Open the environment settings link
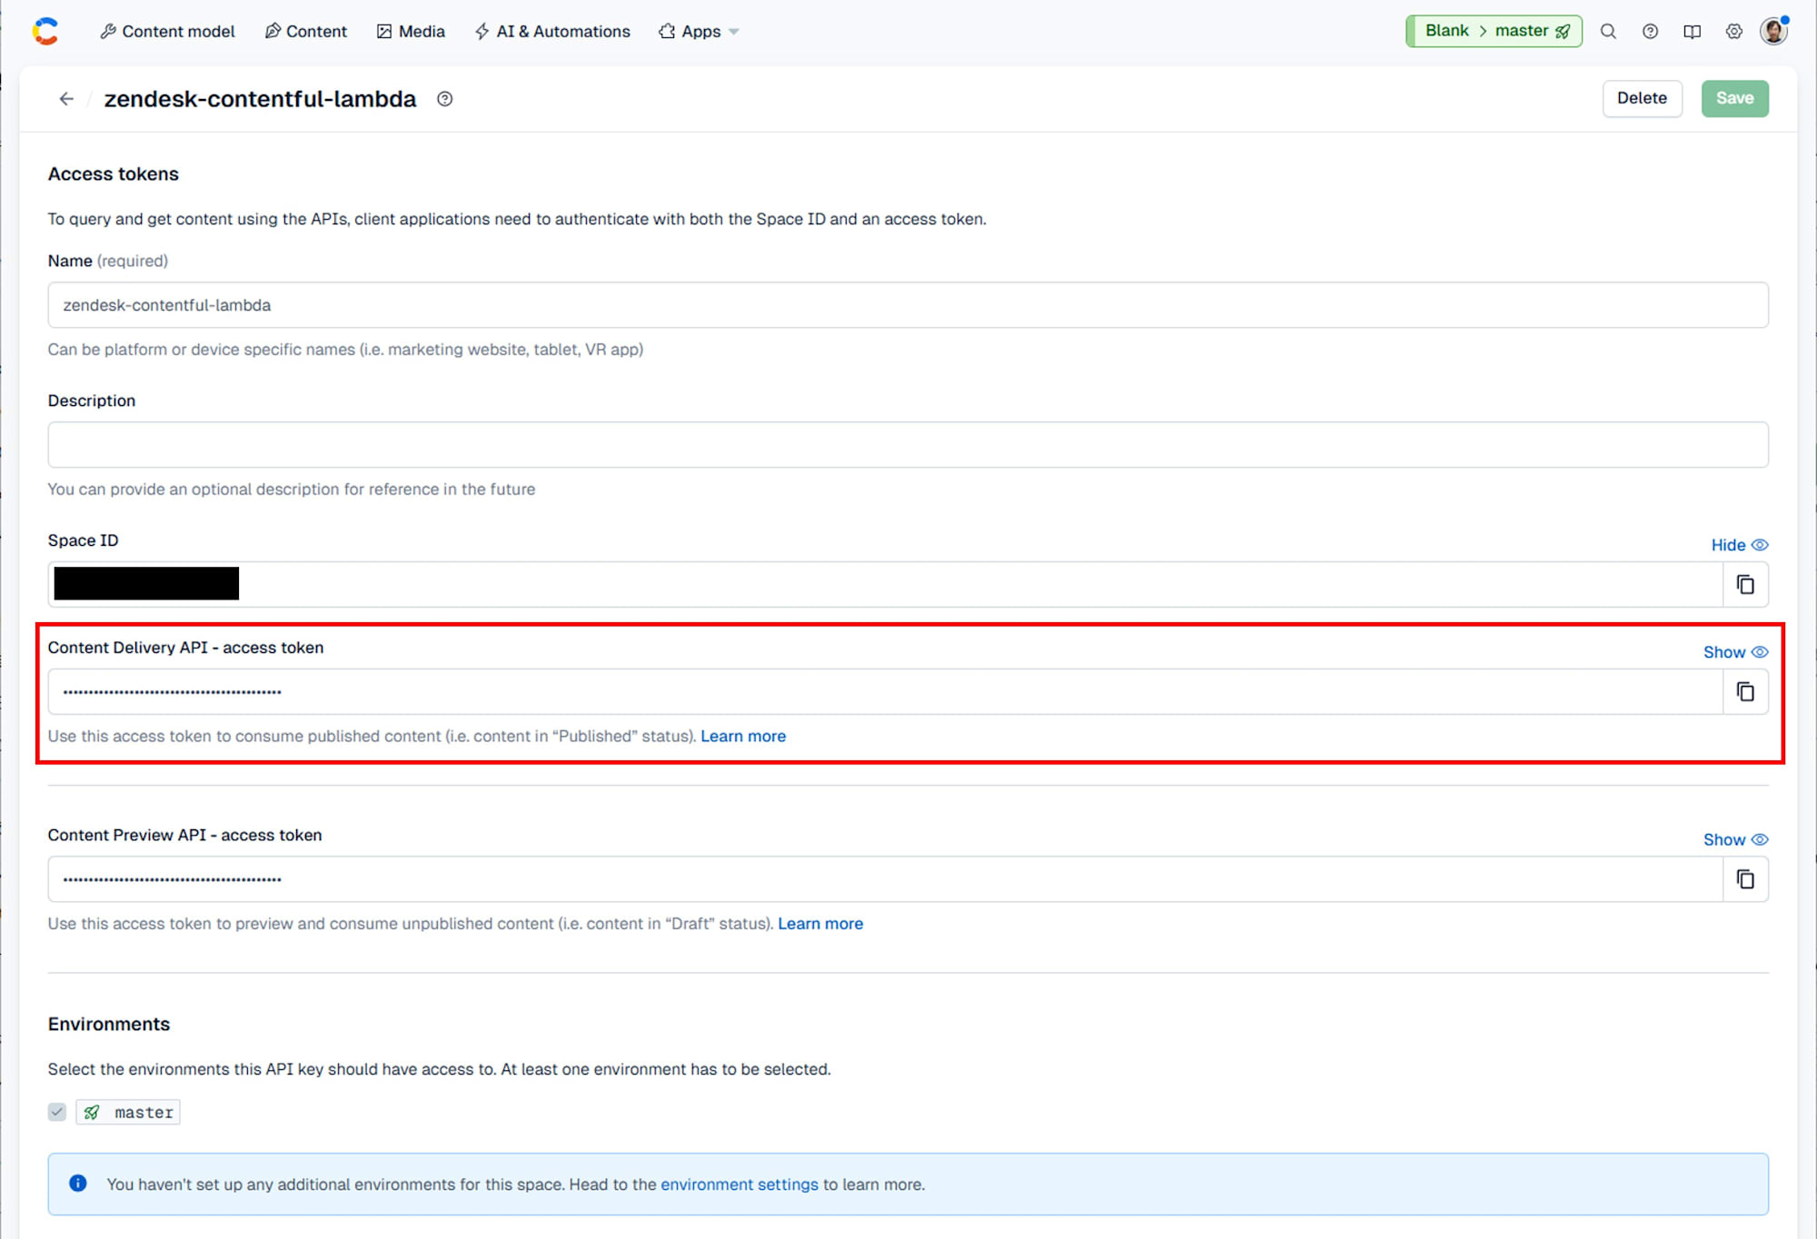Screen dimensions: 1817x1239 pyautogui.click(x=740, y=1184)
